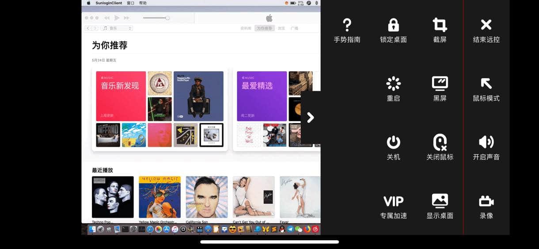Viewport: 539px width, 249px height.
Task: Open Telegram from the dock
Action: (290, 229)
